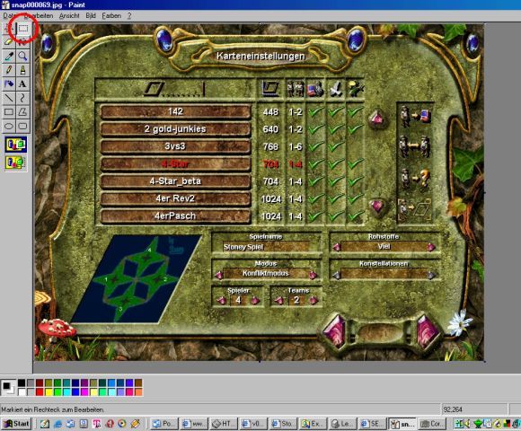Pick the bright red color swatch
This screenshot has width=521, height=431.
(40, 392)
